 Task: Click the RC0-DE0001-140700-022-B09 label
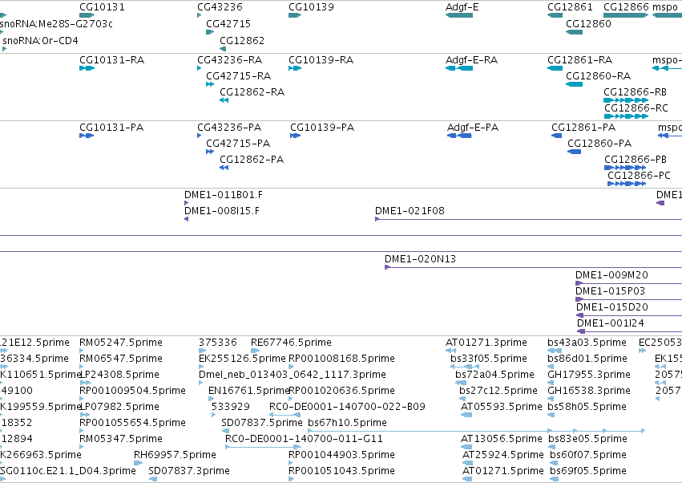(x=347, y=407)
